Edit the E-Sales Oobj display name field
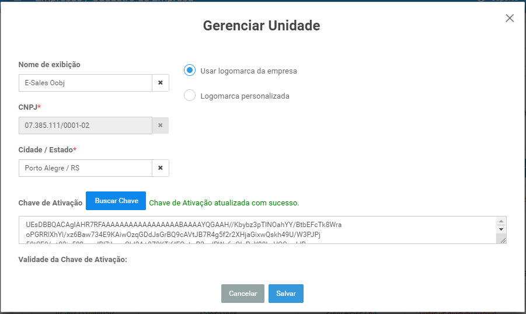The height and width of the screenshot is (314, 526). 86,83
